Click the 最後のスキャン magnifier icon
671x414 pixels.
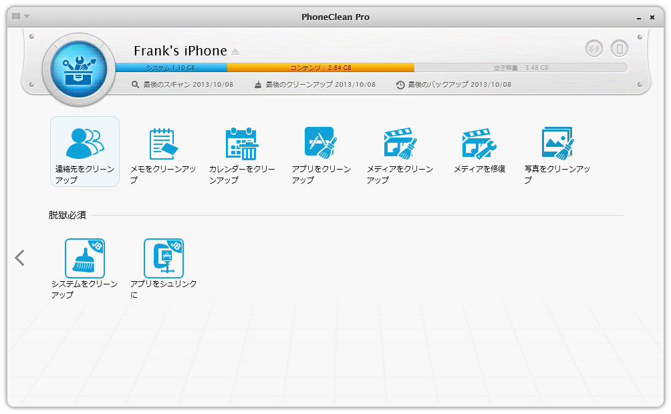[x=135, y=85]
